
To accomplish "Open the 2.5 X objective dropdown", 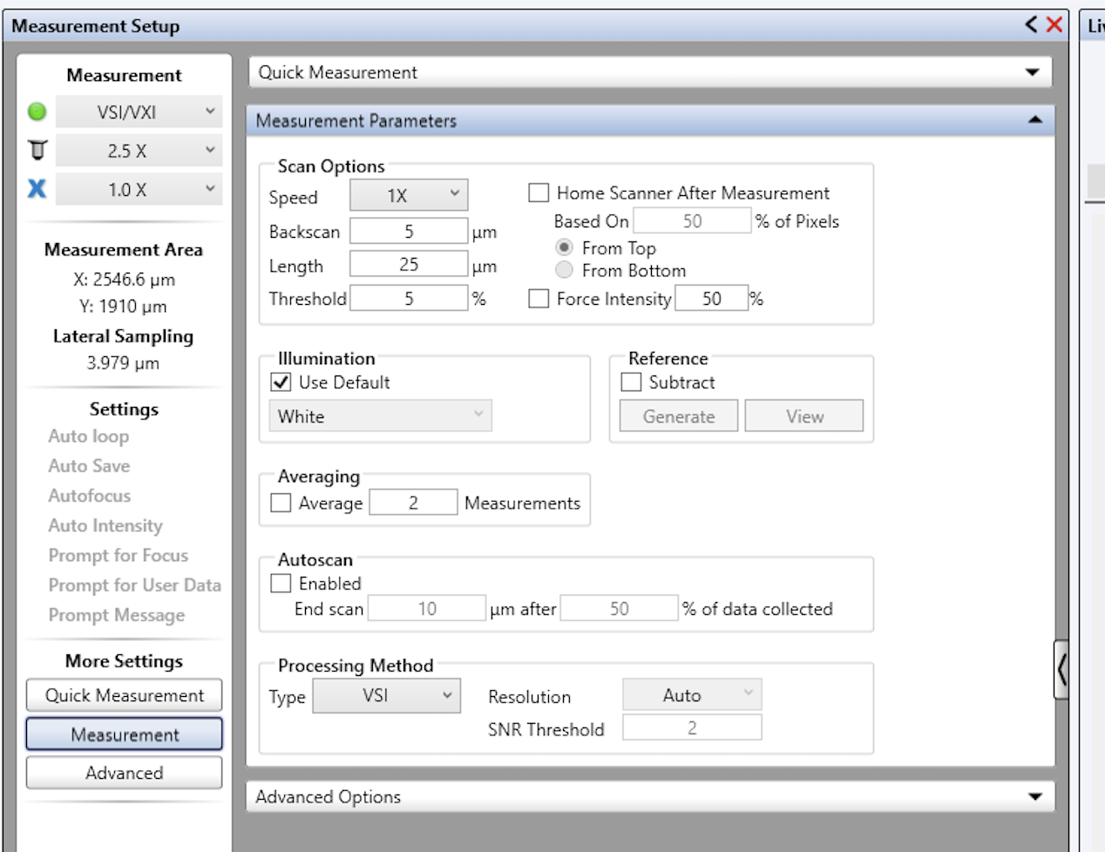I will [139, 151].
